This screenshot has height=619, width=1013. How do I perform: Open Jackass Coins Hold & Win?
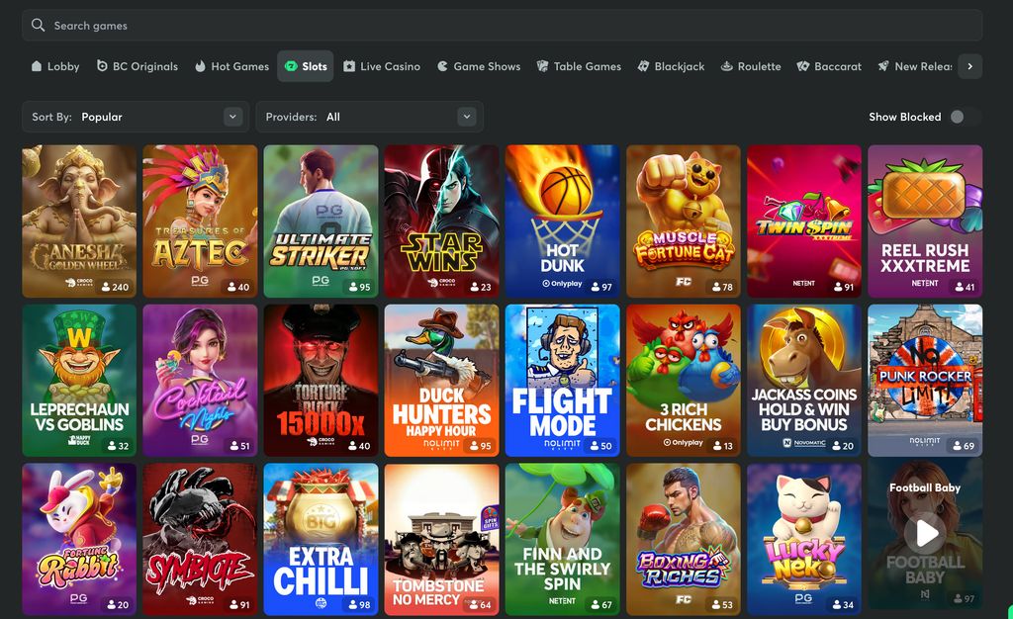pos(804,381)
